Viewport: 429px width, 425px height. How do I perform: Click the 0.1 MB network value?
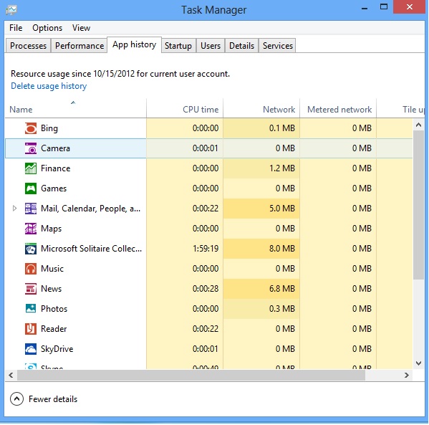click(x=282, y=128)
